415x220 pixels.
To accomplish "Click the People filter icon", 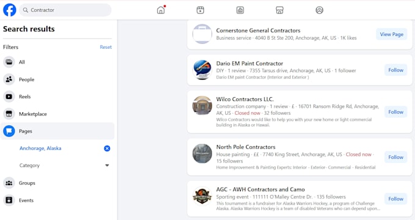I will pos(9,79).
